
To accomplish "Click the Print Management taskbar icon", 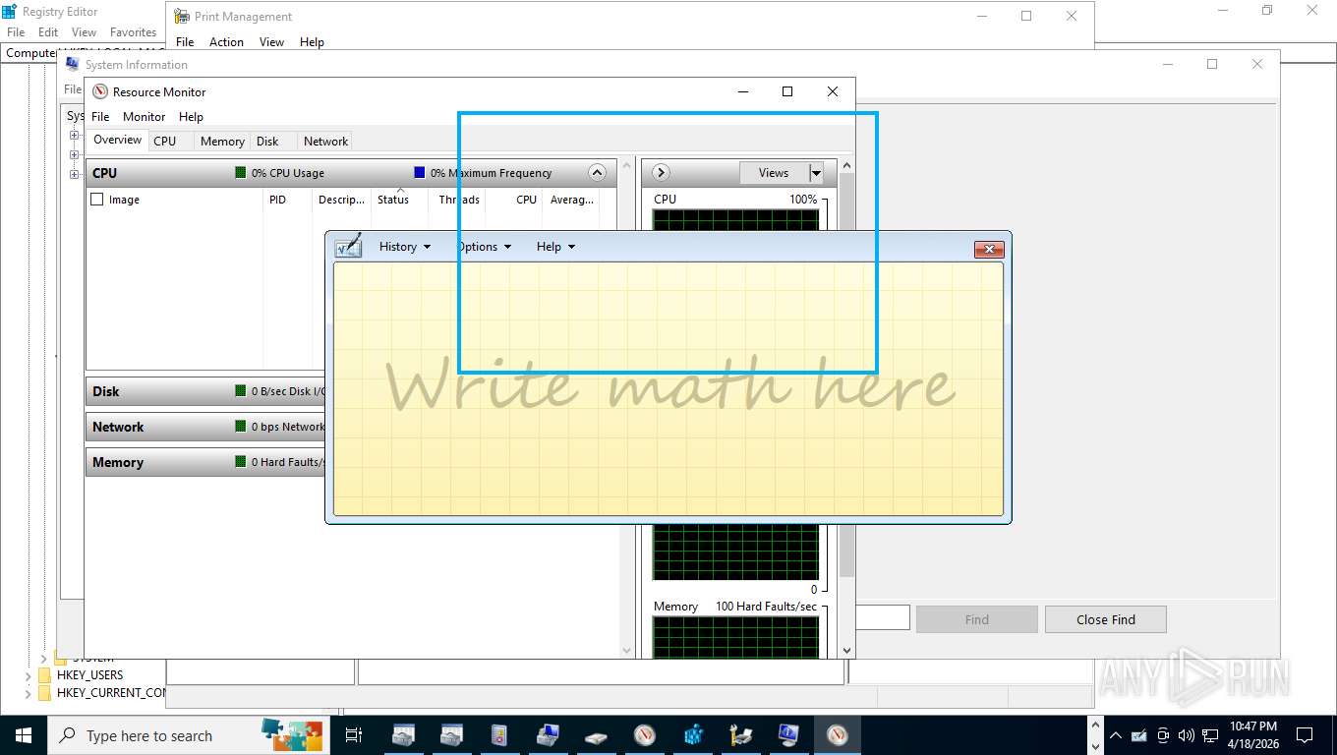I will click(x=740, y=735).
